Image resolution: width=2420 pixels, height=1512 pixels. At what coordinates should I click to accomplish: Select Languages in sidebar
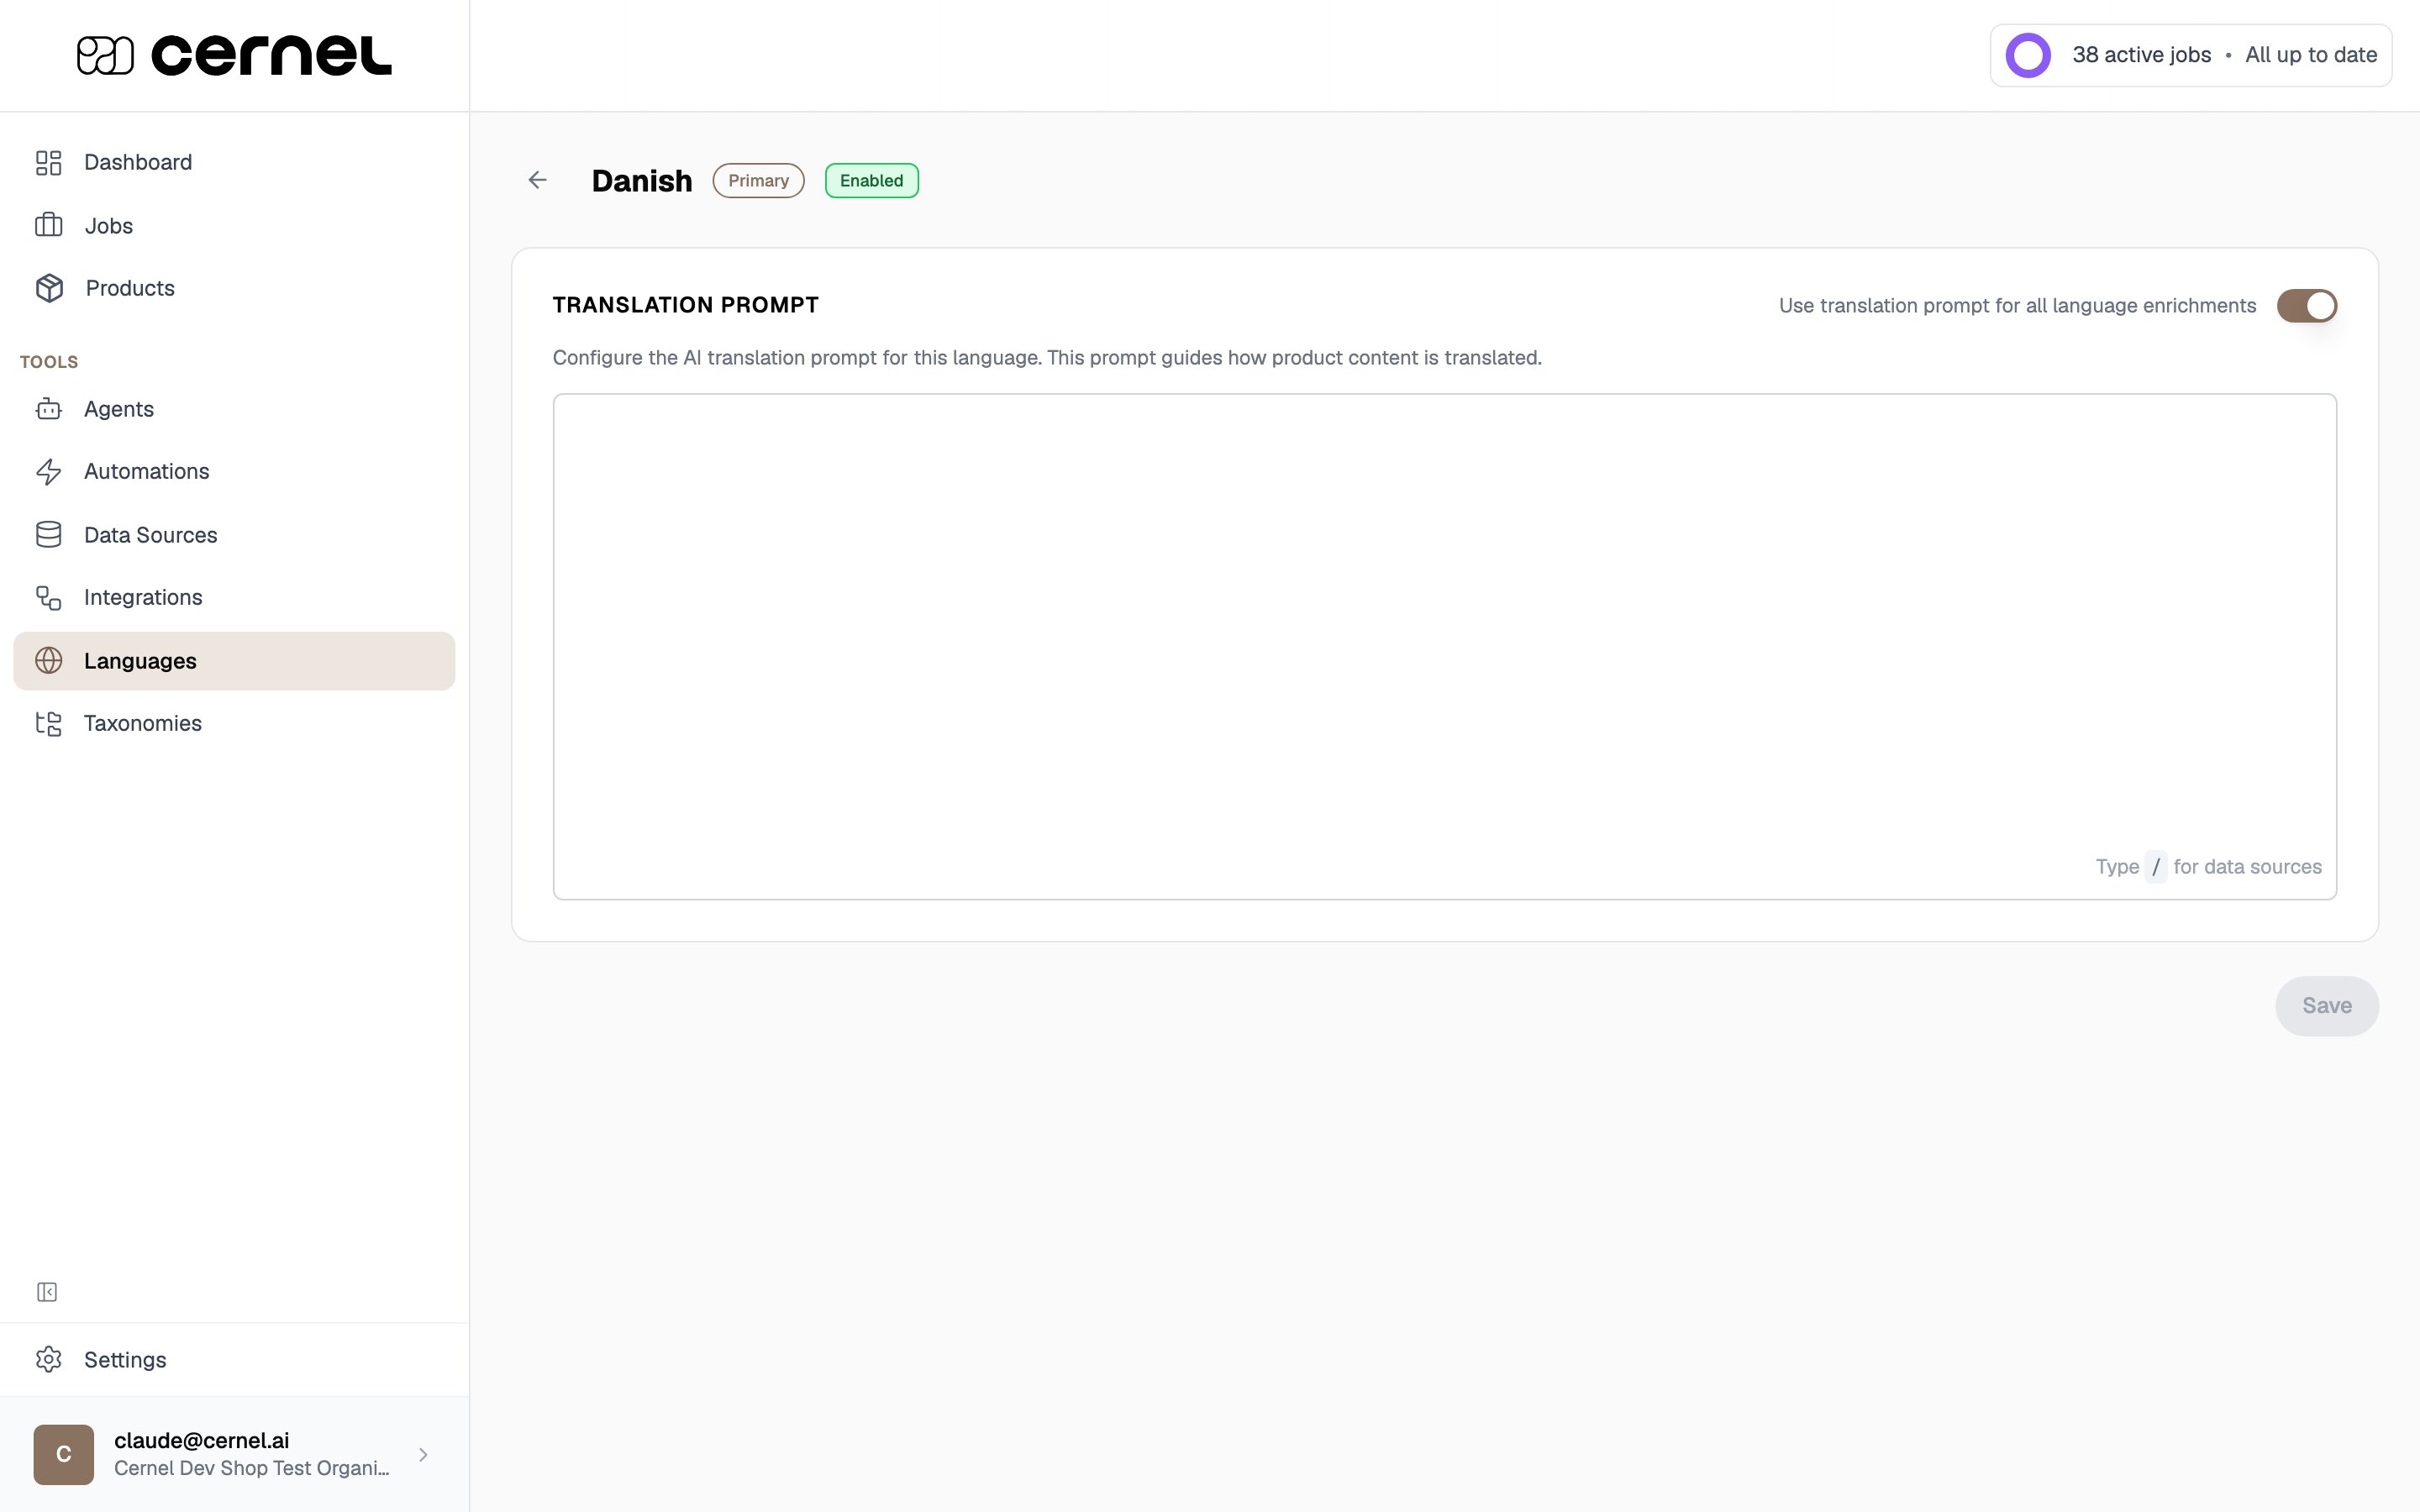(234, 661)
